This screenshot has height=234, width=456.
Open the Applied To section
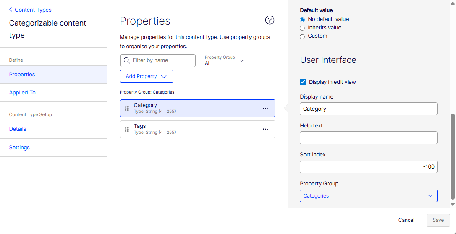22,93
